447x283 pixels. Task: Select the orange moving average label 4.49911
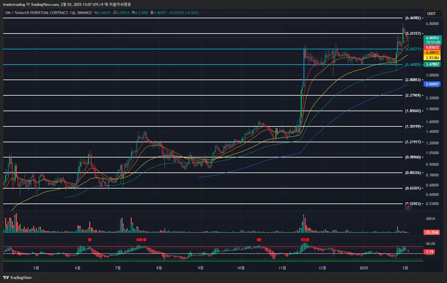(432, 53)
